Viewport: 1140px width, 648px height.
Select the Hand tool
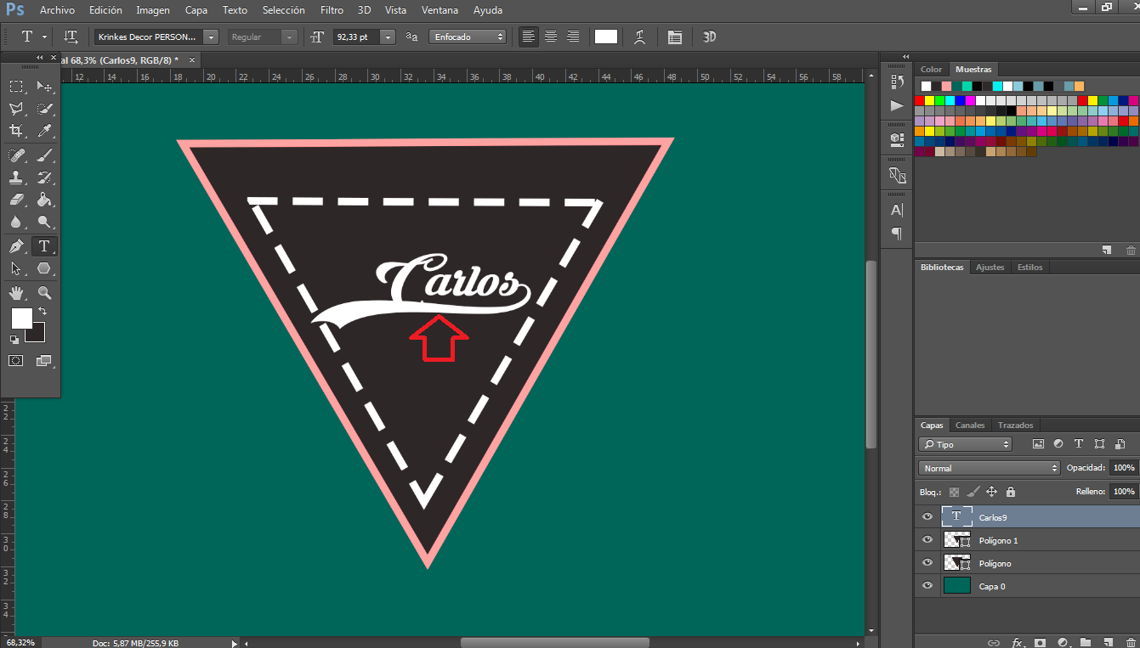tap(16, 293)
